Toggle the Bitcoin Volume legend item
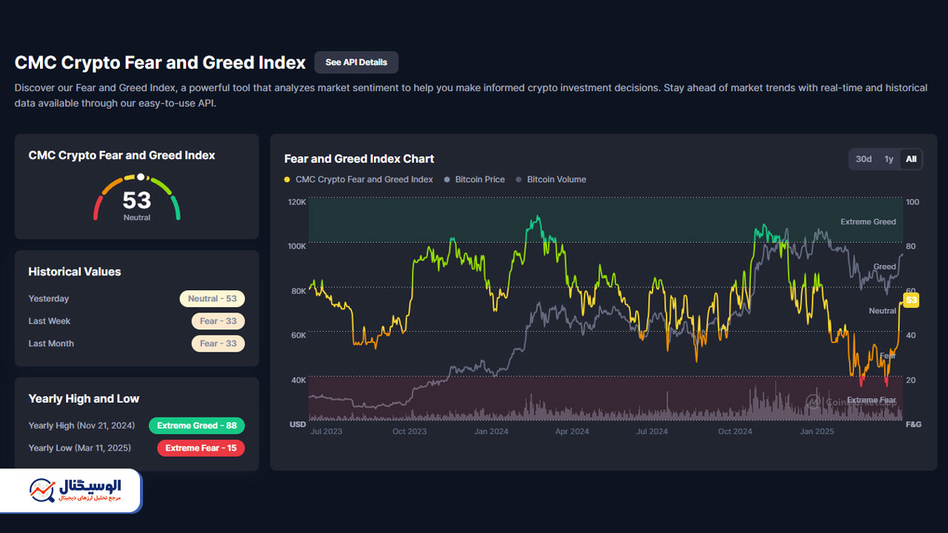 [550, 179]
